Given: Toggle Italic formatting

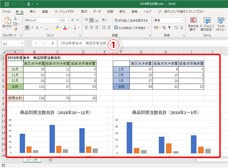Looking at the screenshot, I should [x=32, y=28].
